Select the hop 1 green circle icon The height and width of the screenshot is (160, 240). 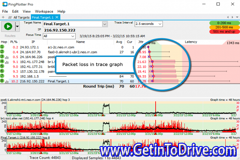click(x=2, y=47)
